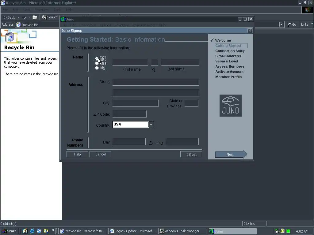Expand the Quick Launch overflow chevron
Image resolution: width=314 pixels, height=235 pixels.
[x=53, y=230]
